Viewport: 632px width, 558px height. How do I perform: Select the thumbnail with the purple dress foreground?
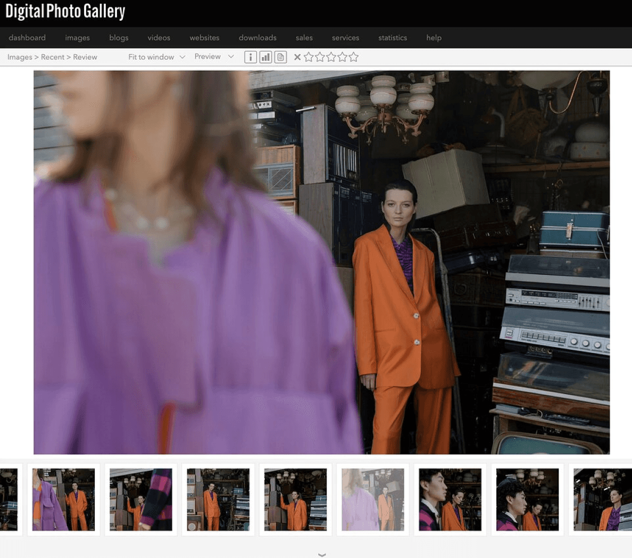click(64, 499)
